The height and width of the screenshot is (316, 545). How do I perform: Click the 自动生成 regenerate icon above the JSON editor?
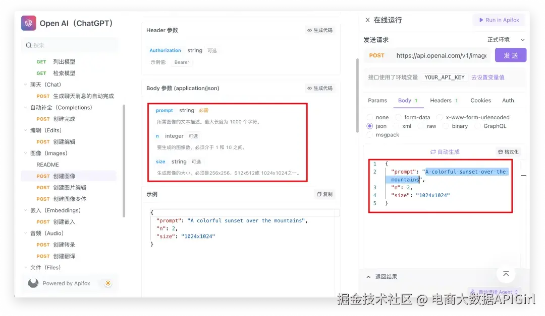[x=432, y=151]
